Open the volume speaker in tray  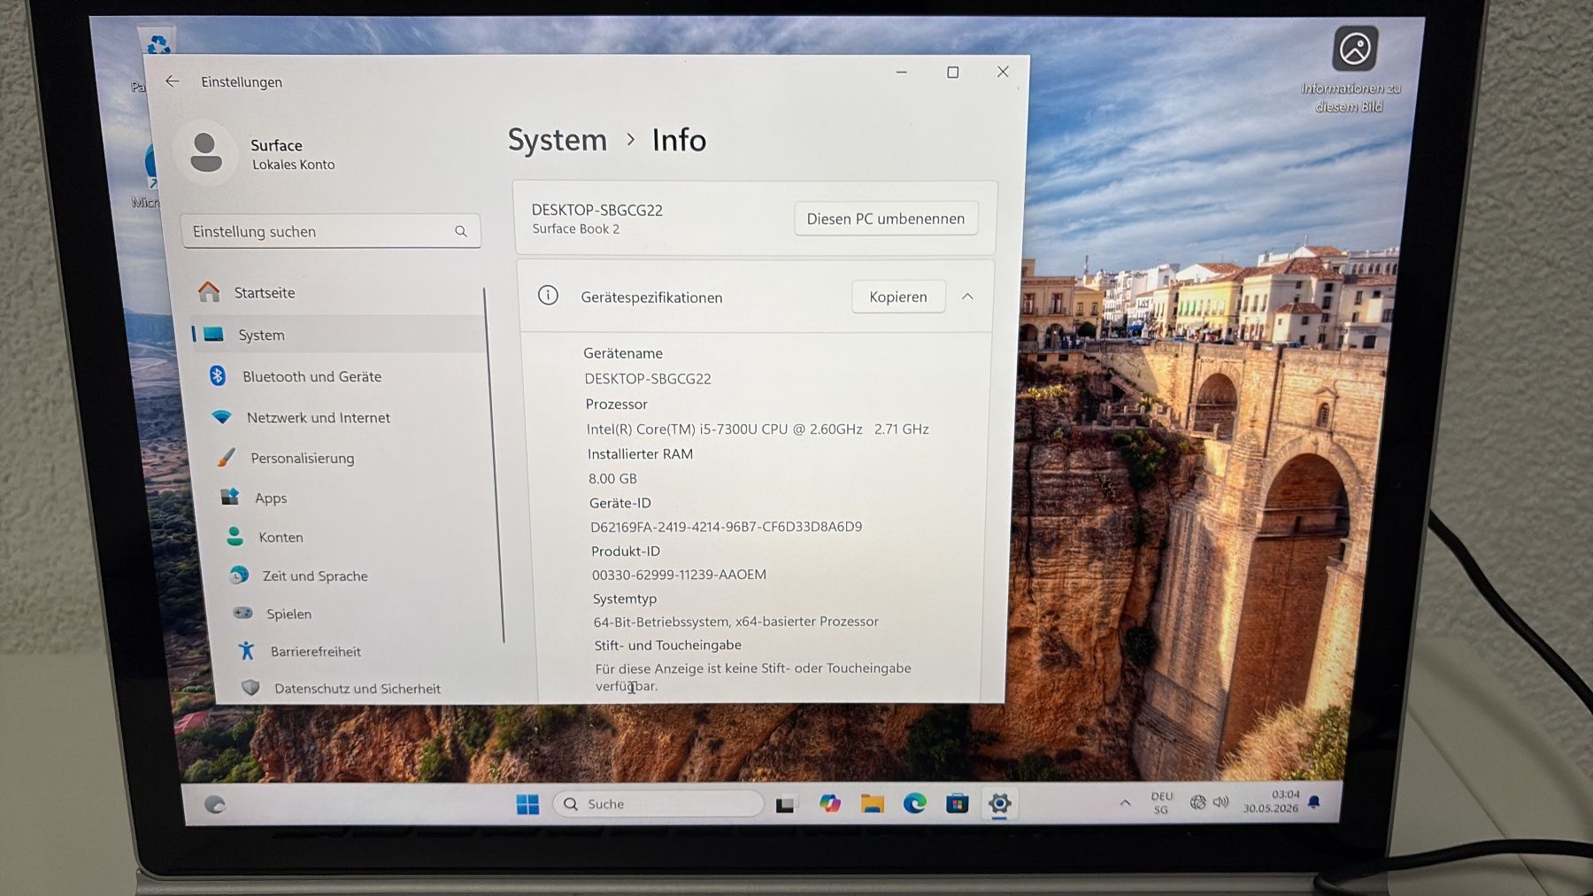pos(1220,802)
